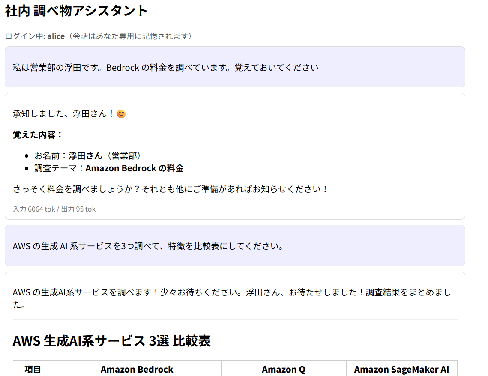Select the first user message about 営業部の浮田
Screen dimensions: 488x376
pos(235,67)
